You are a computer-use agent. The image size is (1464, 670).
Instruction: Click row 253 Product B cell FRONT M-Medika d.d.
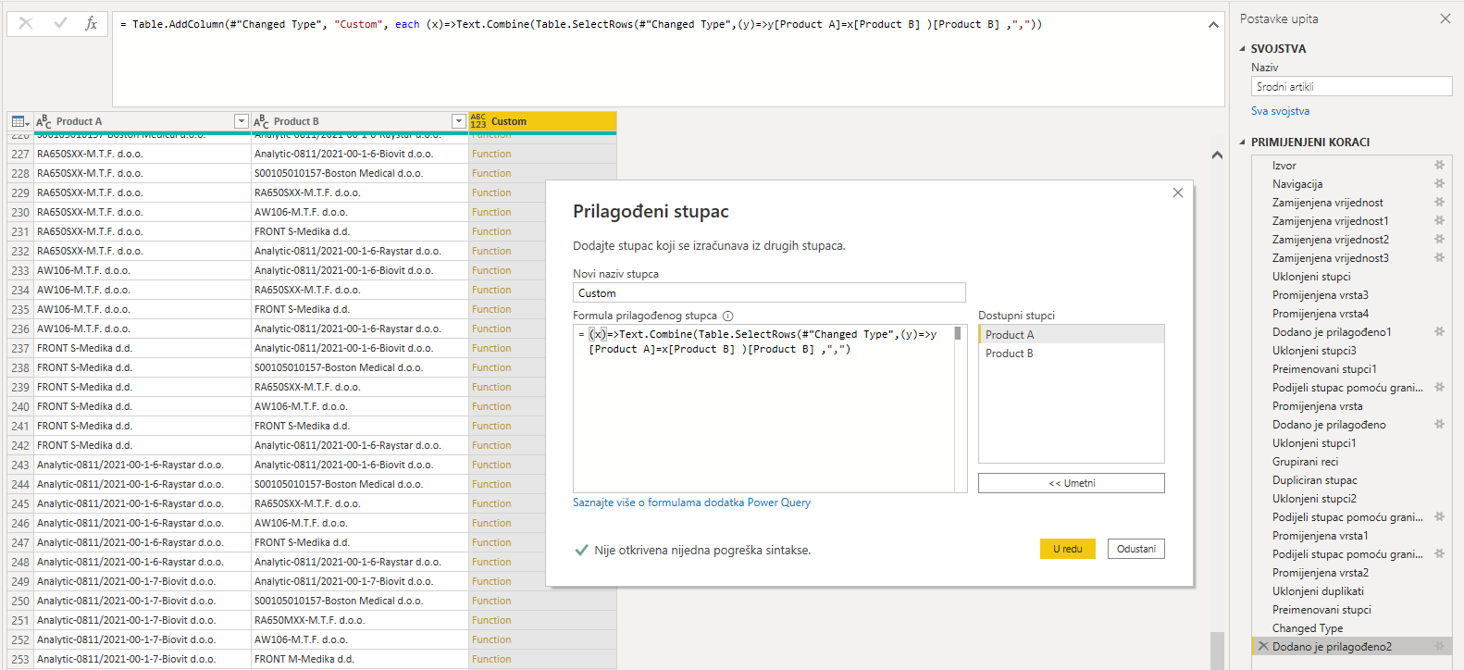point(359,659)
